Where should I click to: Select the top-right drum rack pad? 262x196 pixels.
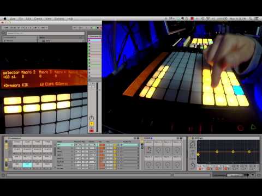pyautogui.click(x=47, y=142)
